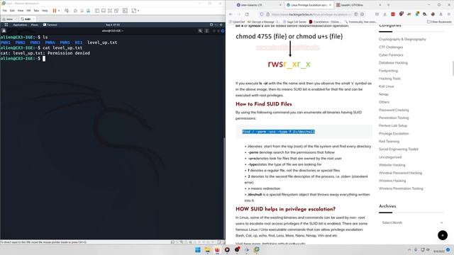Click terminal search icon
Image resolution: width=454 pixels, height=255 pixels.
(200, 30)
